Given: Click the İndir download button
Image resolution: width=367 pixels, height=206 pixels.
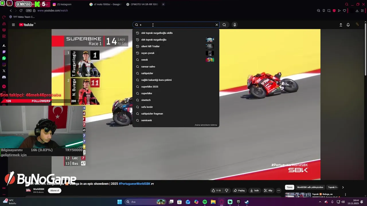Looking at the screenshot, I should (254, 191).
